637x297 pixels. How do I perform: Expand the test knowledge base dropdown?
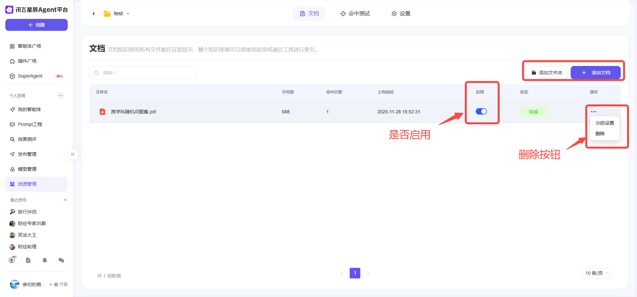pyautogui.click(x=128, y=14)
